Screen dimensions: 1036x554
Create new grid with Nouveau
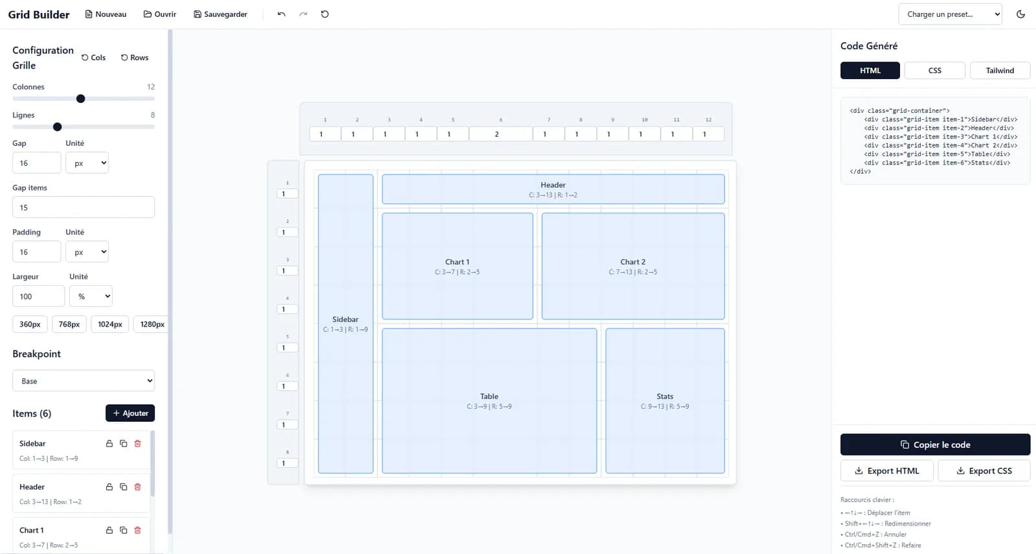pos(106,14)
